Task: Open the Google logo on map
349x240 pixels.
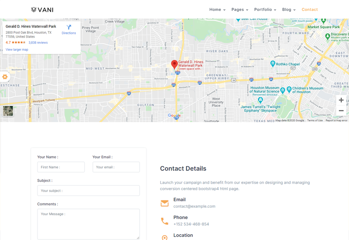Action: (174, 115)
